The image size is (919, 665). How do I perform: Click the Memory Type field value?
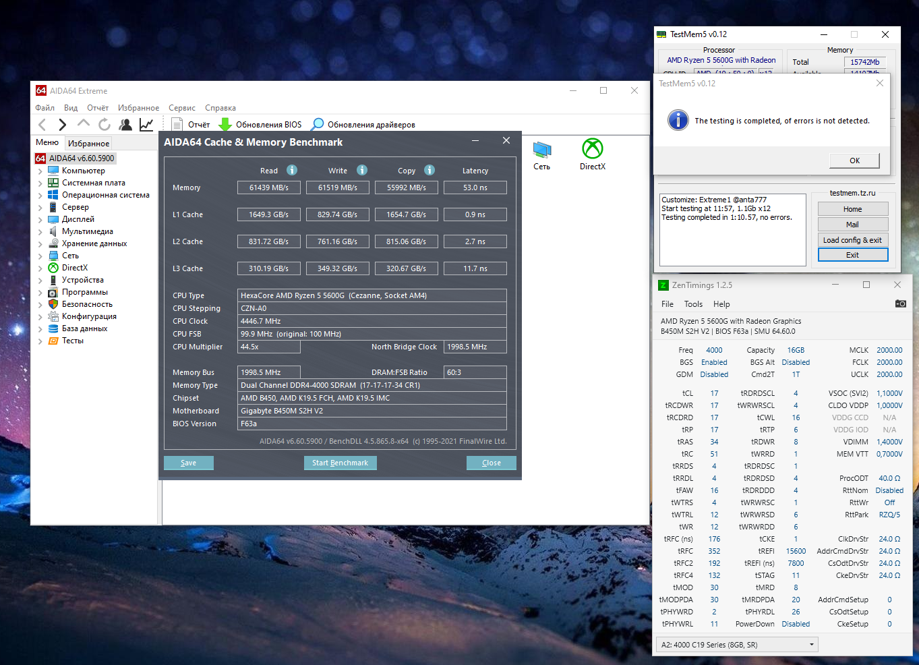[x=373, y=385]
